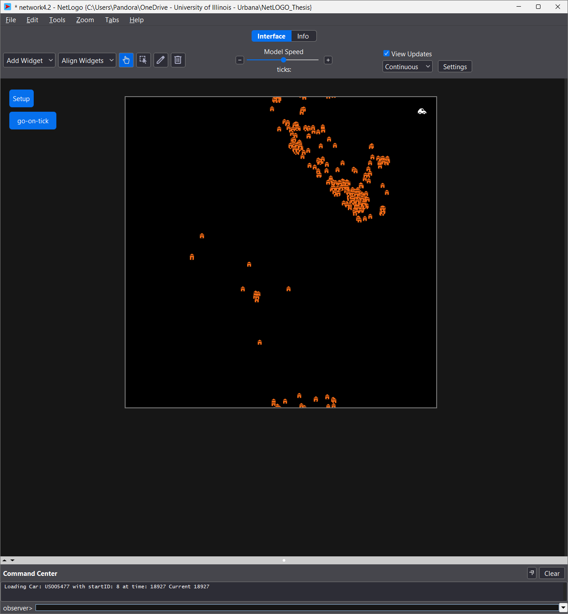568x614 pixels.
Task: Select the interact hand tool
Action: 126,60
